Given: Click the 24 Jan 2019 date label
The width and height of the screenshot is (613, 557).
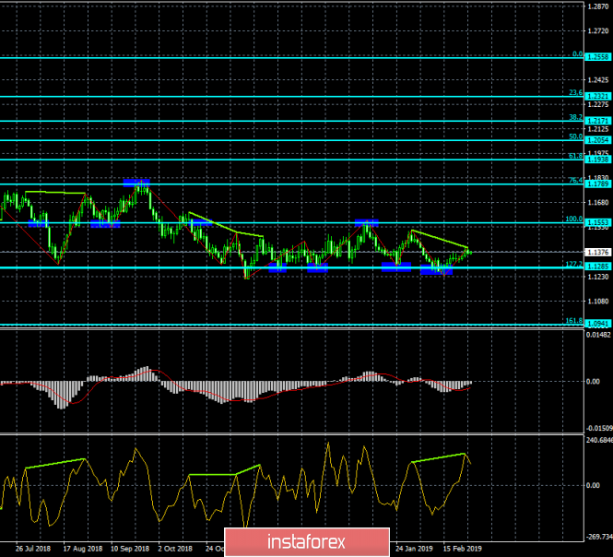Looking at the screenshot, I should point(414,549).
